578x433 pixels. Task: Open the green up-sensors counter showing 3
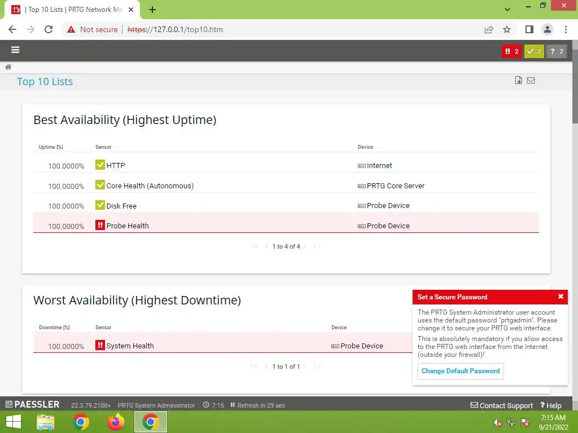pyautogui.click(x=534, y=51)
